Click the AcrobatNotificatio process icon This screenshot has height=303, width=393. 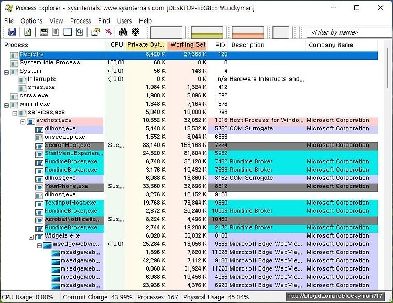click(x=39, y=220)
